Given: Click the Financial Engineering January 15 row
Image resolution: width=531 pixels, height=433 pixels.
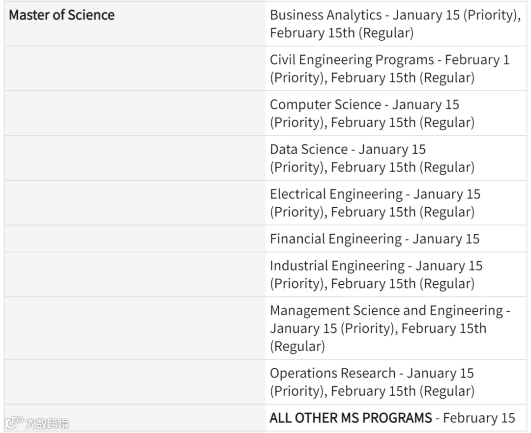Looking at the screenshot, I should click(374, 239).
